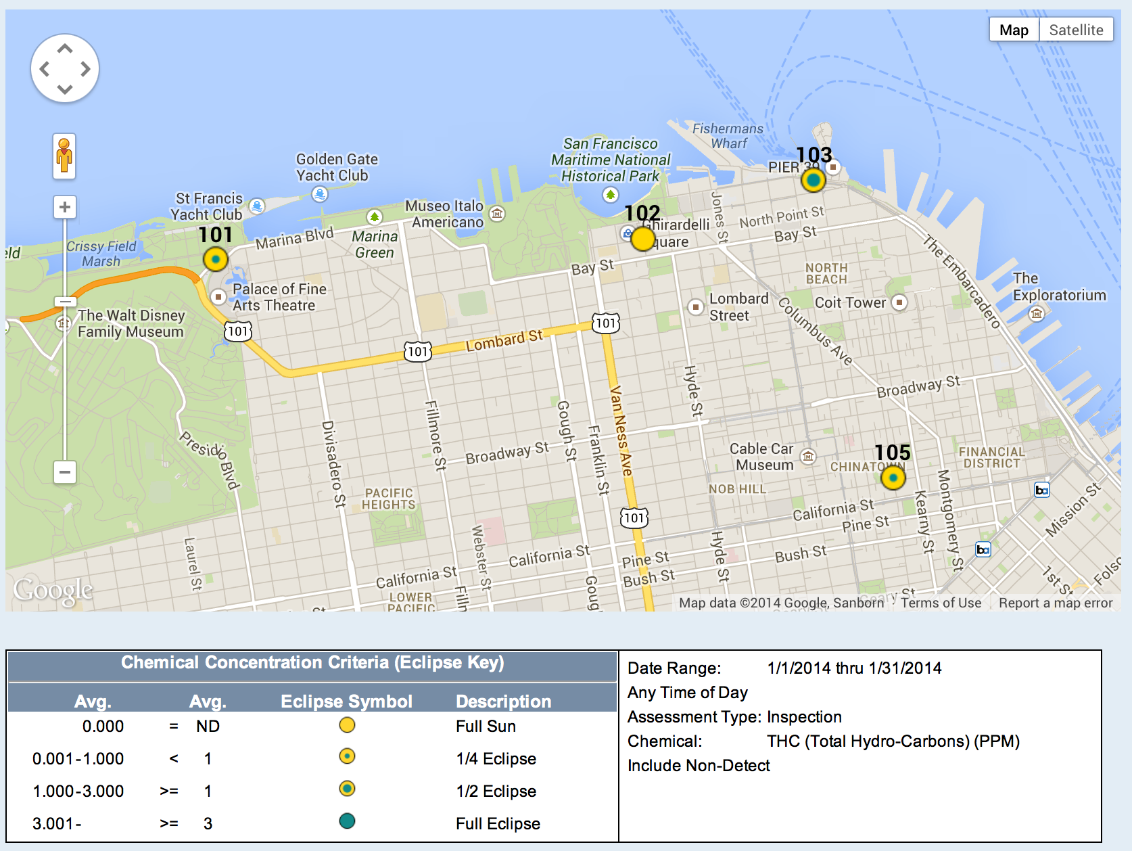Pan the map left with arrow
This screenshot has height=851, width=1132.
pyautogui.click(x=45, y=69)
